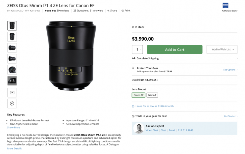Select the second lens thumbnail image
Screen dimensions: 245x154
click(x=12, y=37)
